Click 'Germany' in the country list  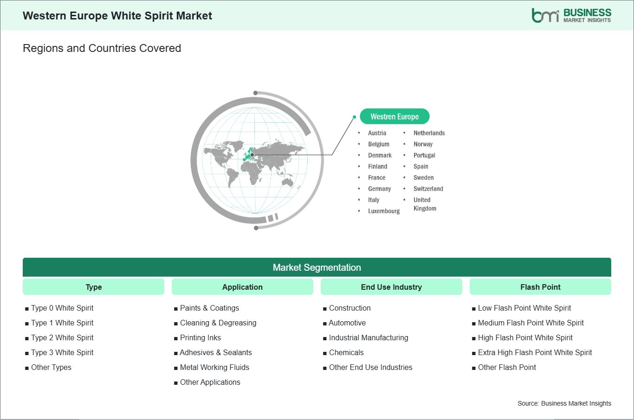[379, 189]
